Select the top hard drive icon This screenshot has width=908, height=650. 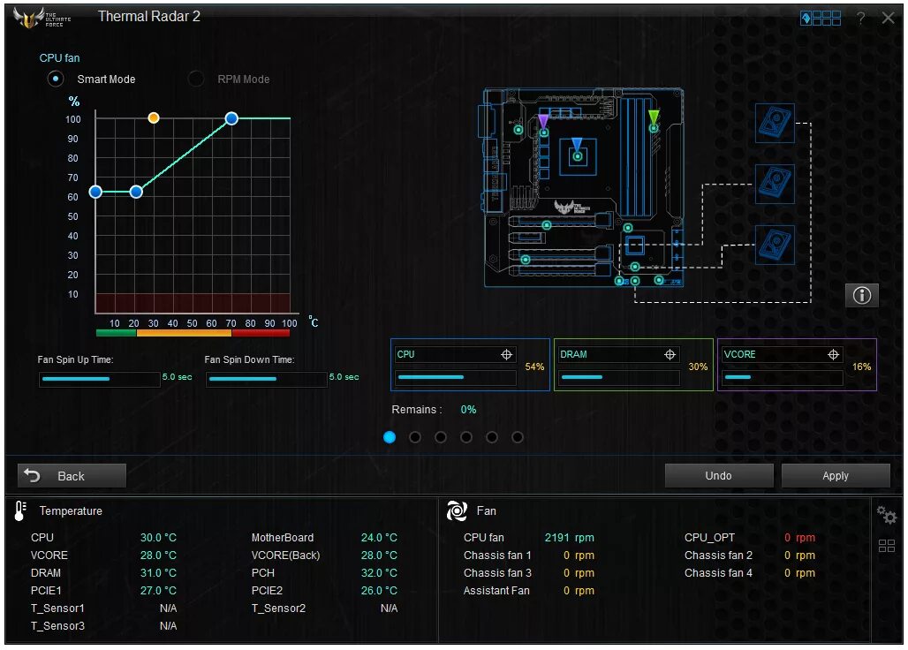click(775, 124)
